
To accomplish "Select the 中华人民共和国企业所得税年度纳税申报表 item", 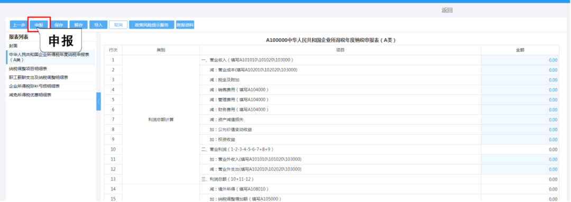I will click(x=50, y=57).
